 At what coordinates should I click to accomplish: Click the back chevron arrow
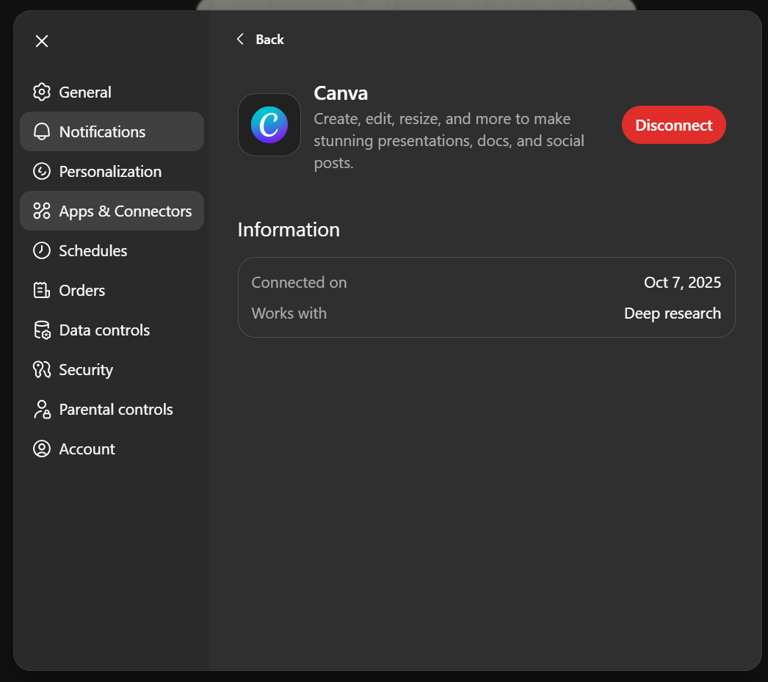pos(240,39)
